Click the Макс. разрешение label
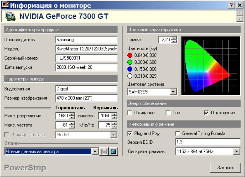This screenshot has width=245, height=177. tap(23, 116)
